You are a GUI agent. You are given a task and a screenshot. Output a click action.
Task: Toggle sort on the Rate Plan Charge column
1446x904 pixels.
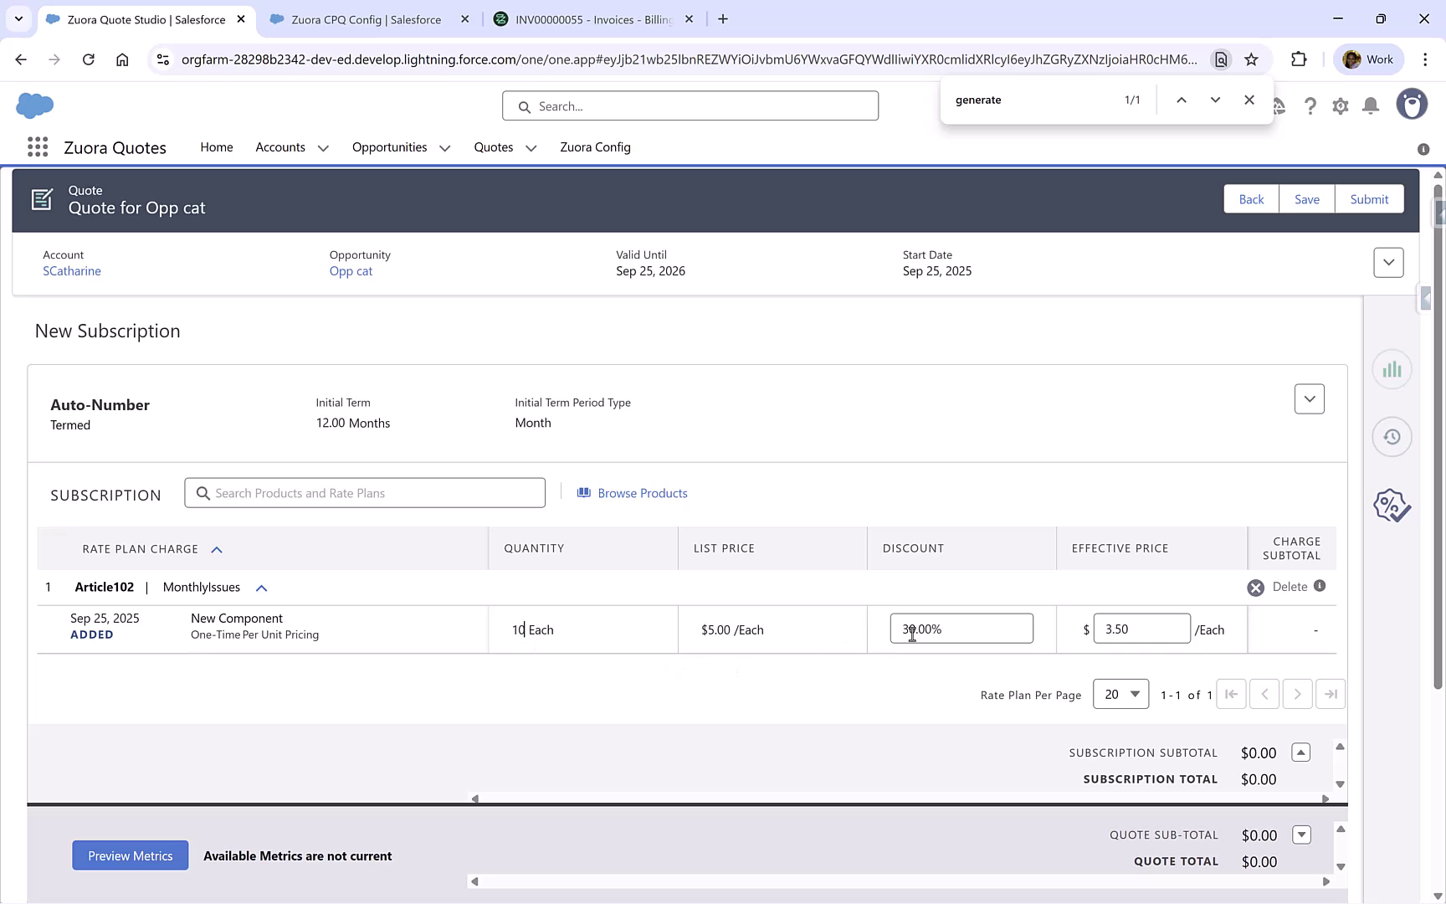(217, 549)
